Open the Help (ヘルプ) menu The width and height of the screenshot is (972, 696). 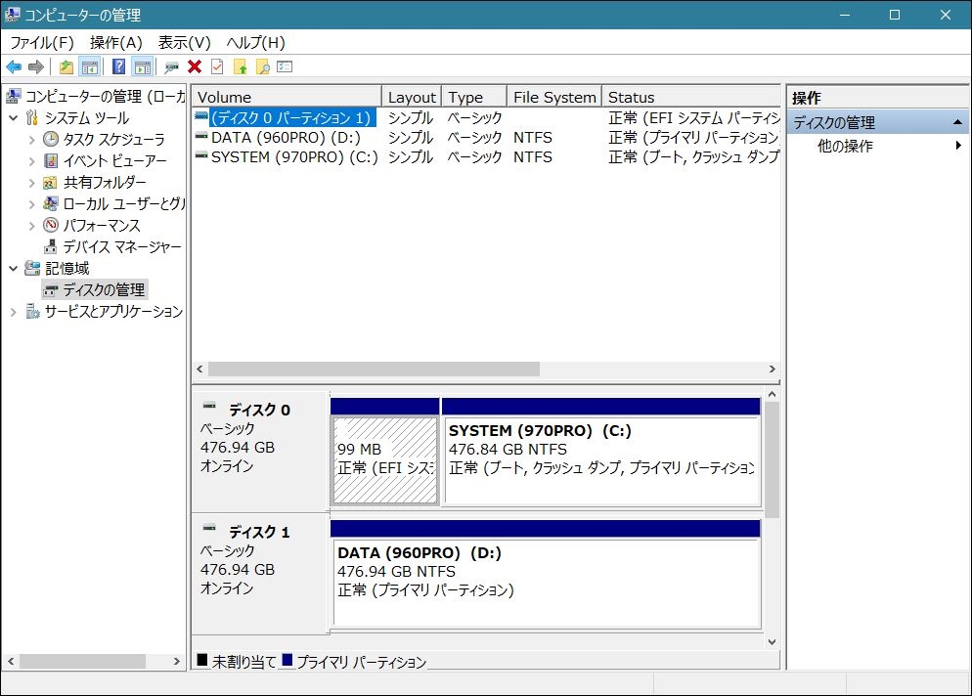point(255,43)
